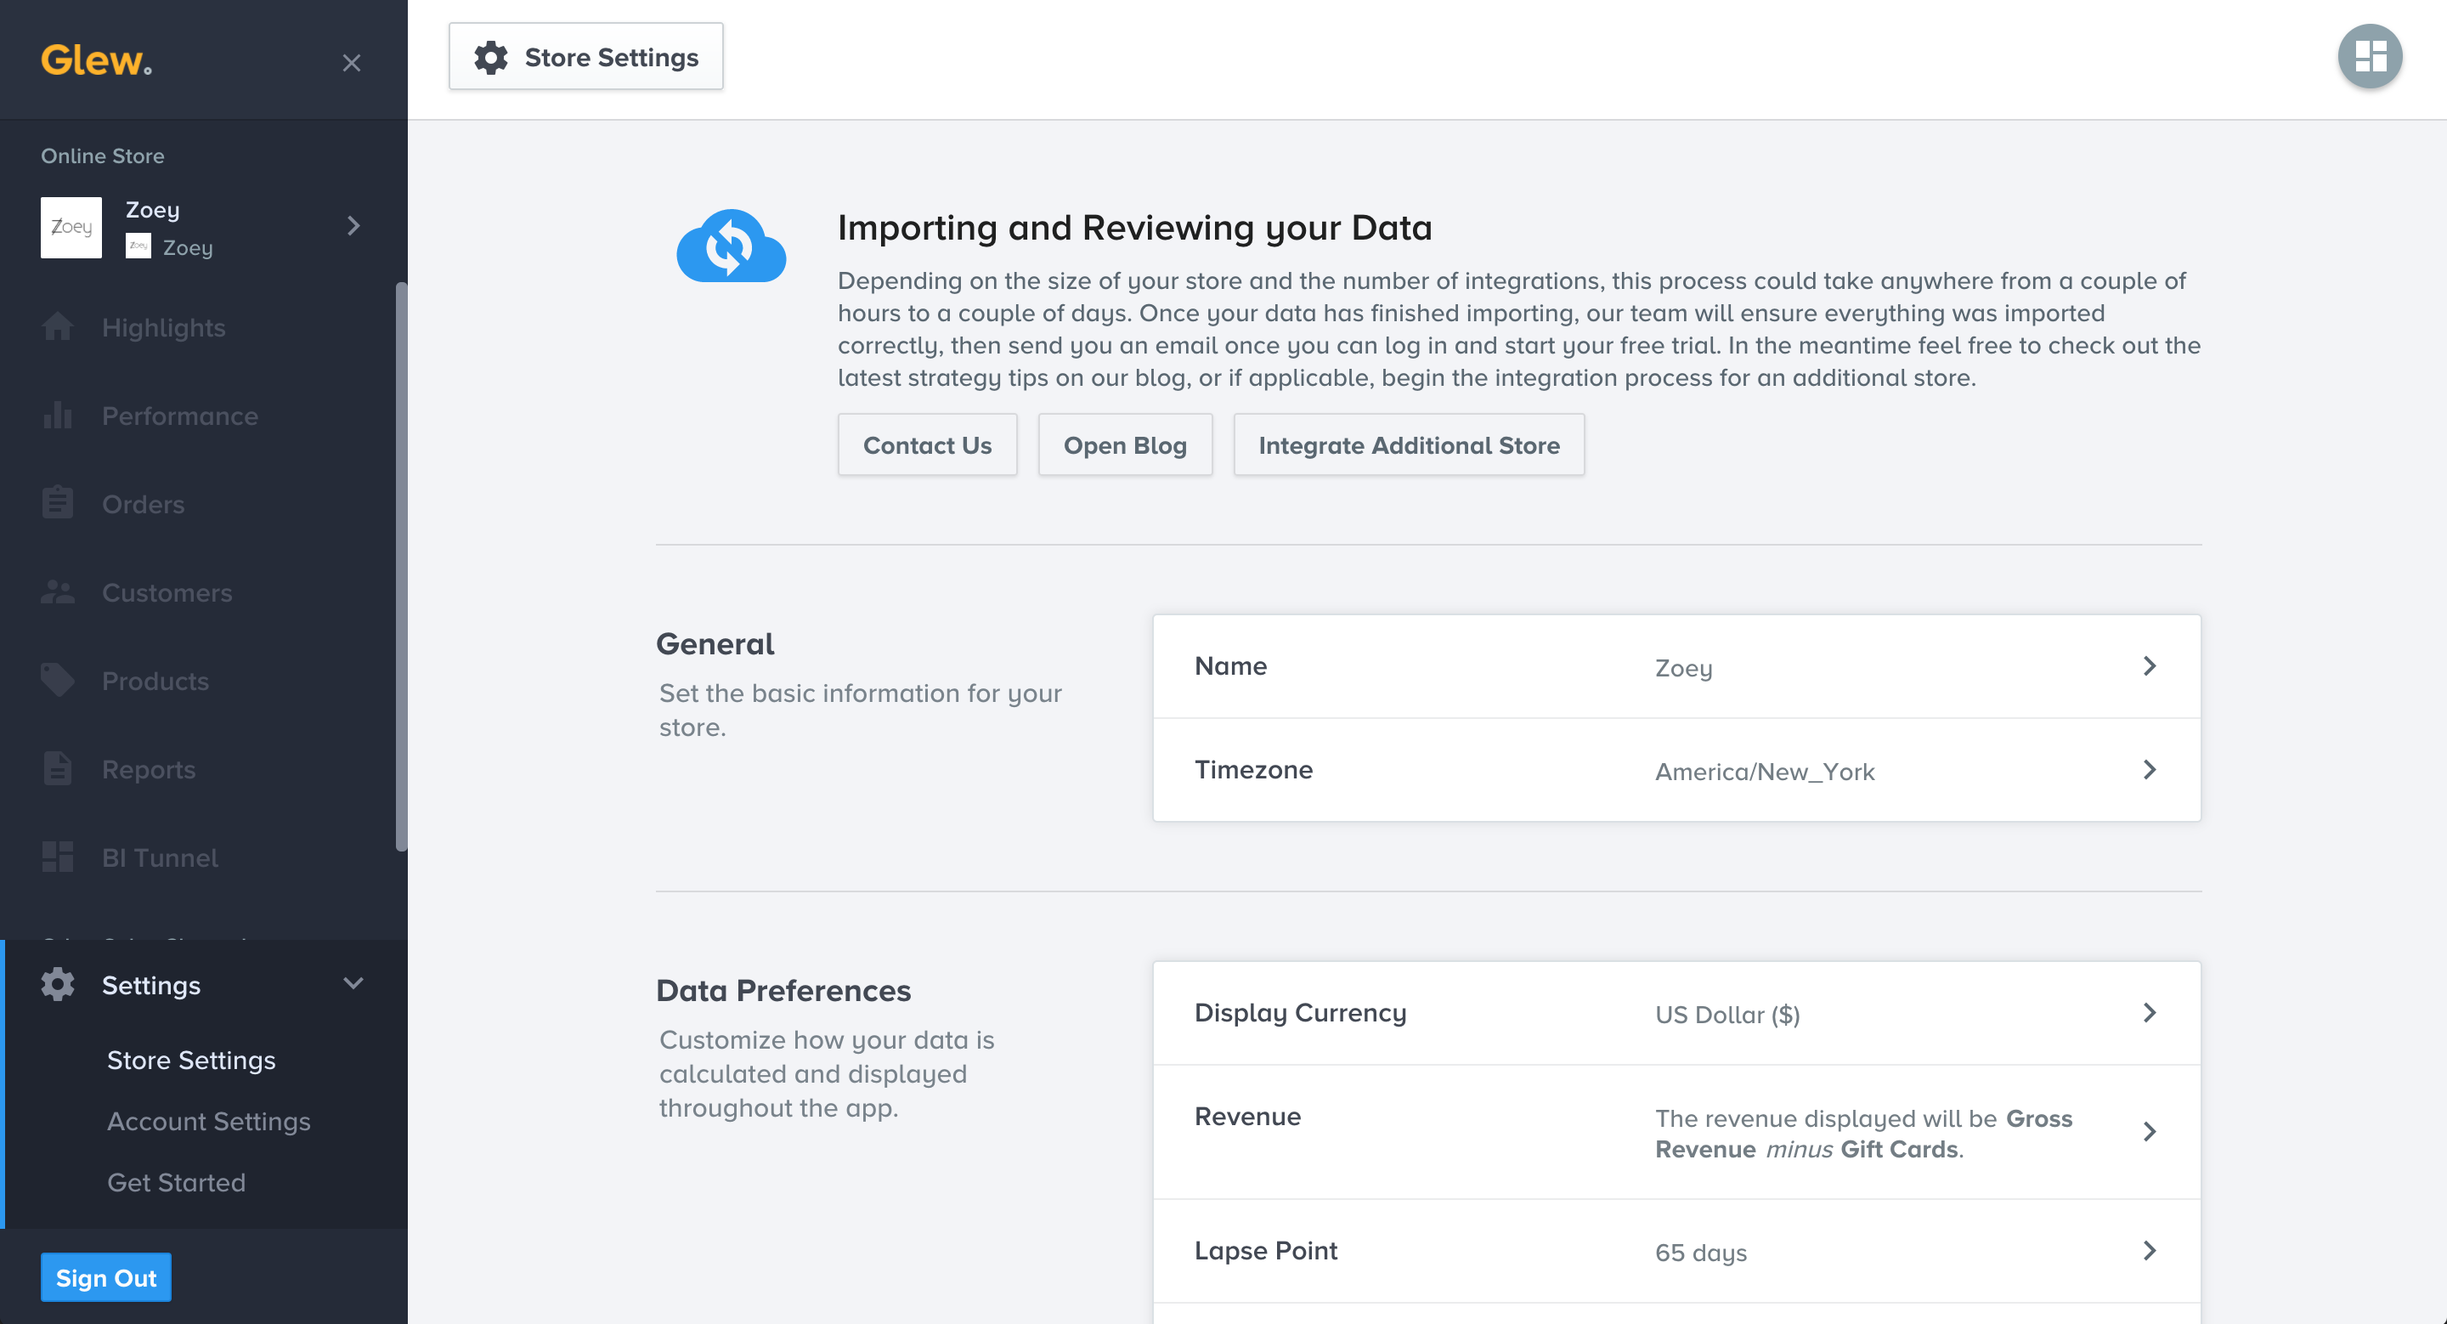
Task: Select Get Started submenu item
Action: coord(176,1181)
